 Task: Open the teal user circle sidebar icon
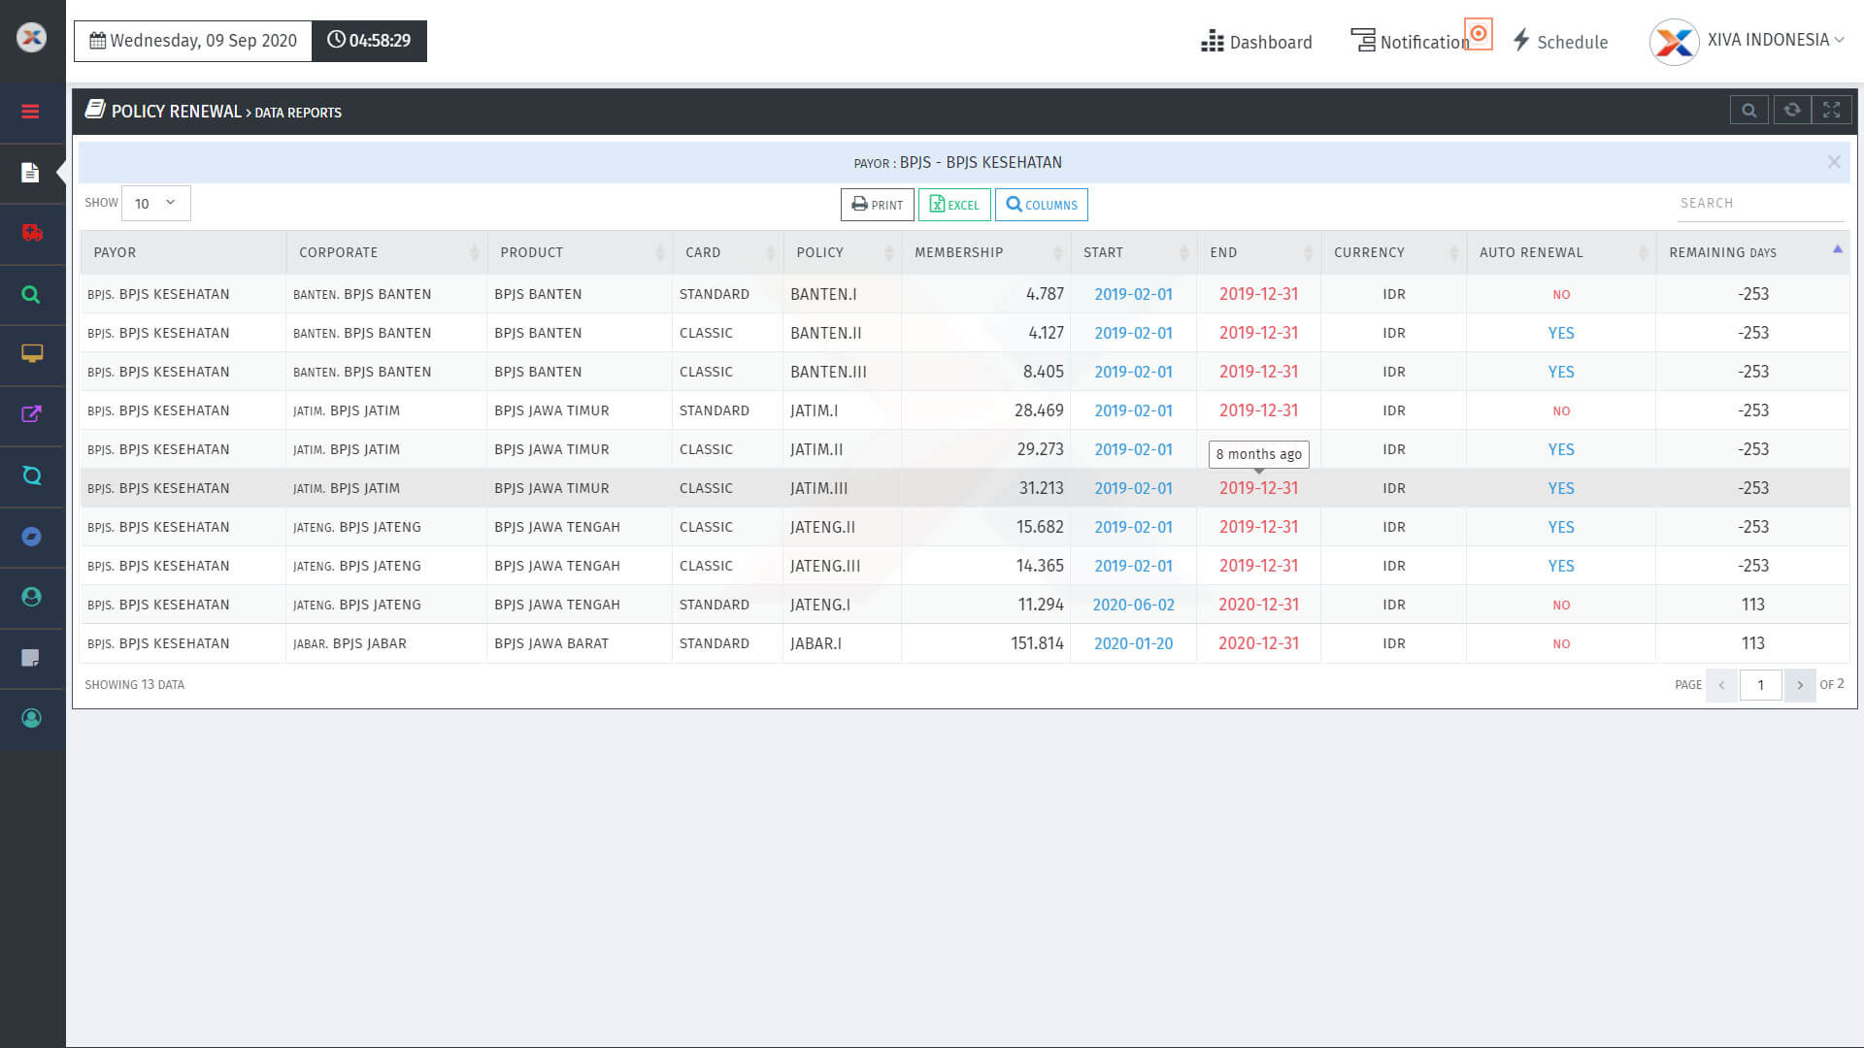(x=32, y=597)
